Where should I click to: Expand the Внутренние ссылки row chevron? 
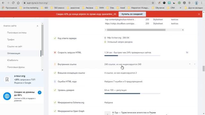point(190,64)
